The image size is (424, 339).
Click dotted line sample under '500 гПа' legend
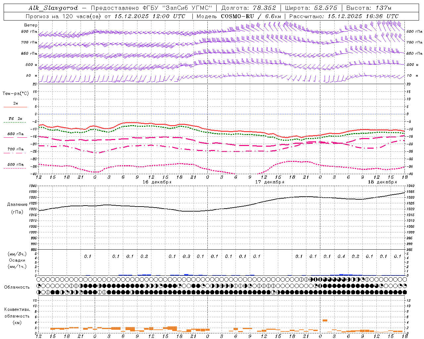point(16,169)
